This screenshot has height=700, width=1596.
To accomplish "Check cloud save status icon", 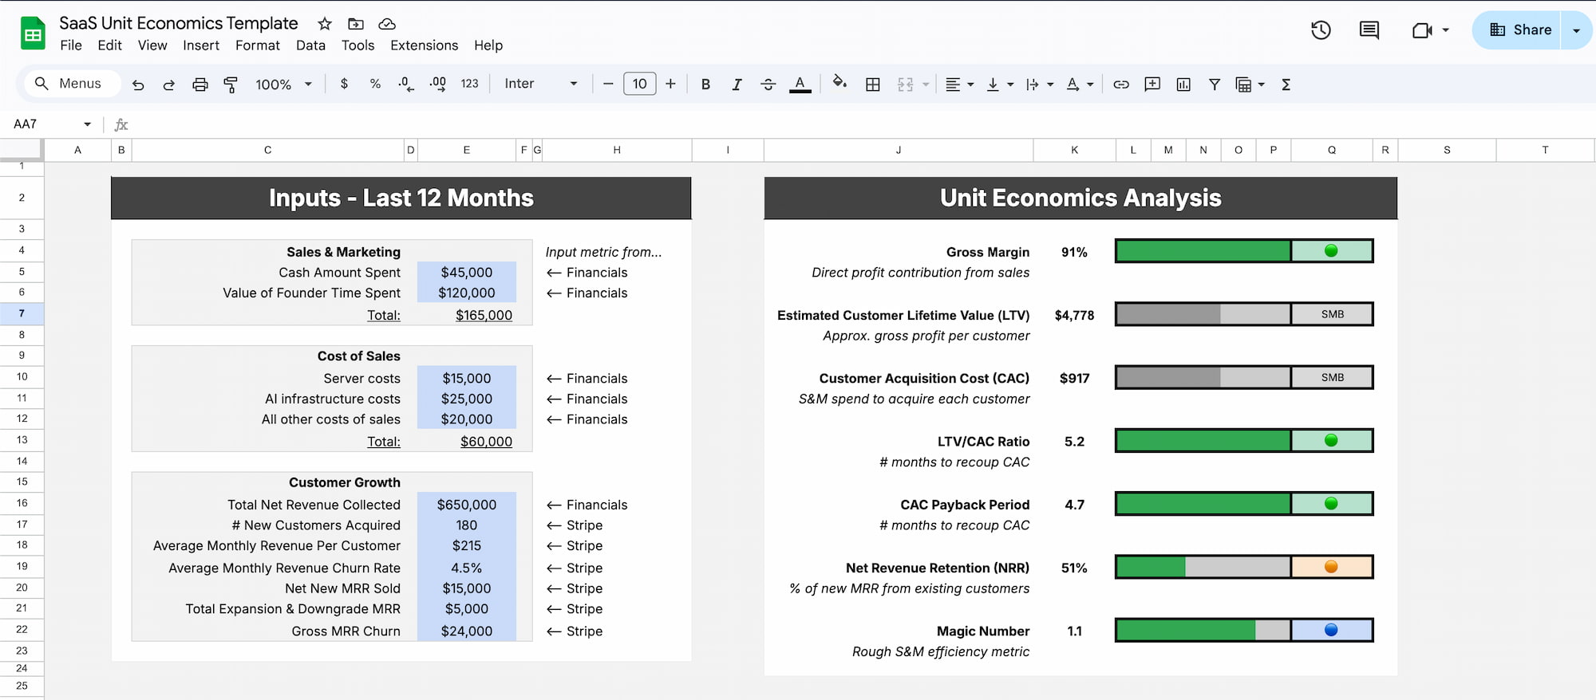I will 387,24.
